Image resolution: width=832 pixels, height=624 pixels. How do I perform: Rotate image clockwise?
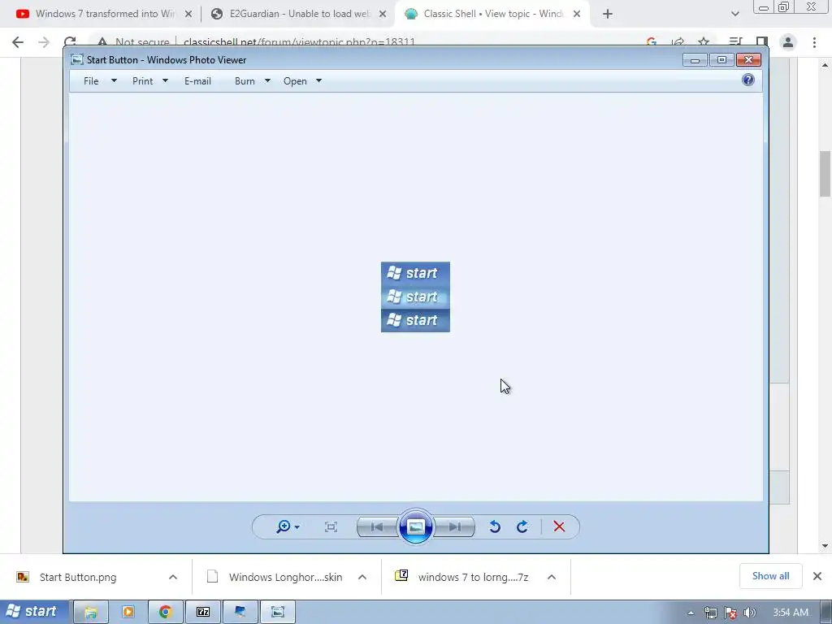(522, 526)
